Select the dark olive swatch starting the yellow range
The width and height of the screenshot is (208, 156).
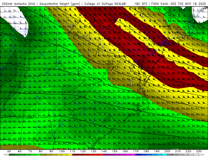43,154
